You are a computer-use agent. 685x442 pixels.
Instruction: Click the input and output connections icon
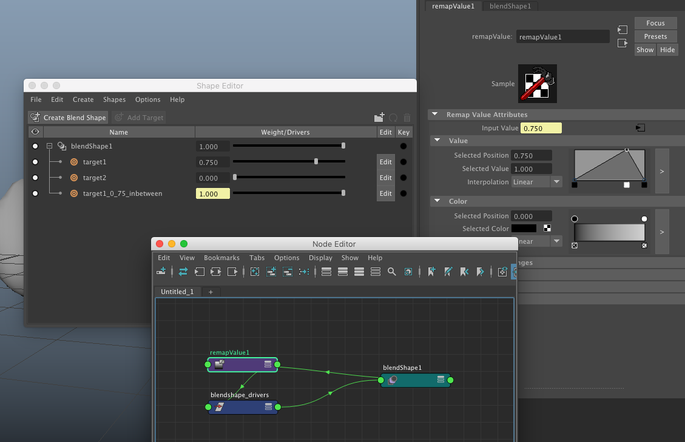pos(183,272)
